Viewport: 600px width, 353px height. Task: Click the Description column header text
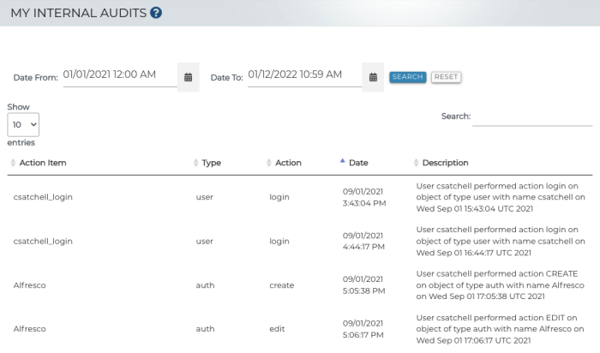[445, 163]
